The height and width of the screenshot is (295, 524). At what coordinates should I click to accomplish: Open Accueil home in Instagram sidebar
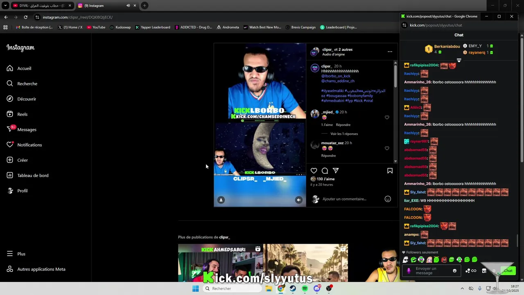[x=19, y=68]
